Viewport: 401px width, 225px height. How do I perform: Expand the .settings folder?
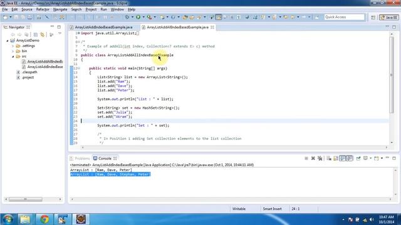(x=13, y=46)
